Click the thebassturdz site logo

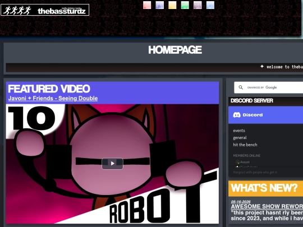tap(45, 10)
